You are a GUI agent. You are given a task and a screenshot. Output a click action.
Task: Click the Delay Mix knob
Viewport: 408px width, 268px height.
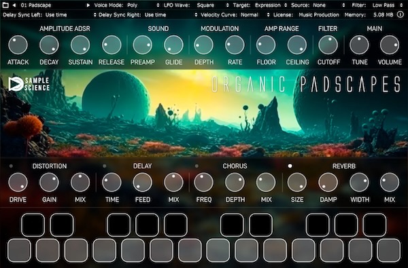[173, 183]
